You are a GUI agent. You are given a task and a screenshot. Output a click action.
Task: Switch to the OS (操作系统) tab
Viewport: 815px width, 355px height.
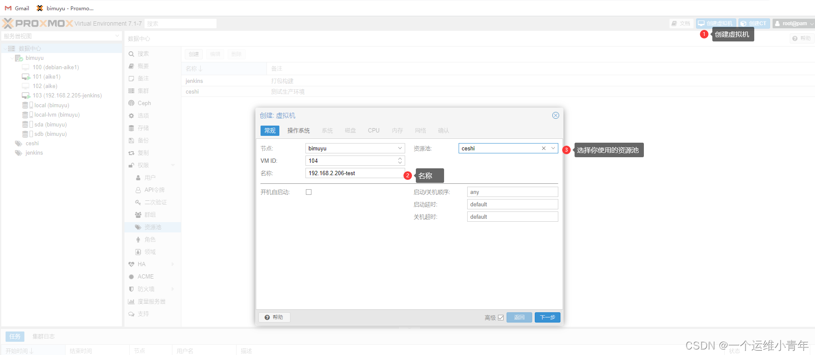coord(299,131)
